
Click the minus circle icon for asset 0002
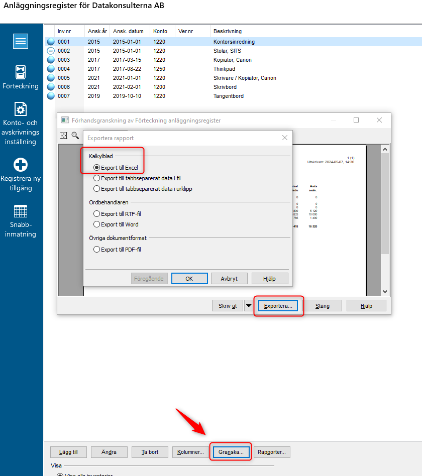tap(51, 51)
